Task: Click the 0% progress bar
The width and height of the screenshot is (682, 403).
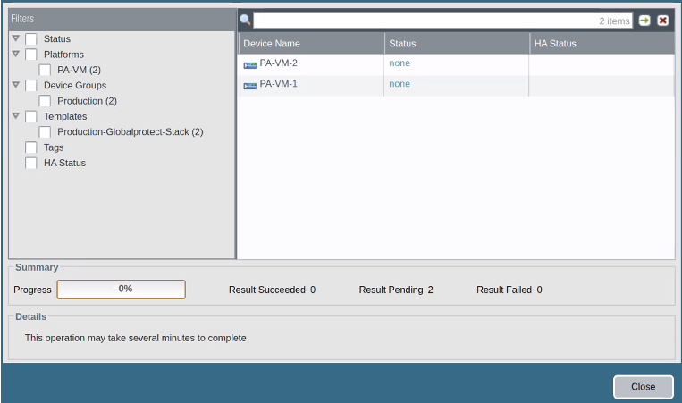Action: 121,290
